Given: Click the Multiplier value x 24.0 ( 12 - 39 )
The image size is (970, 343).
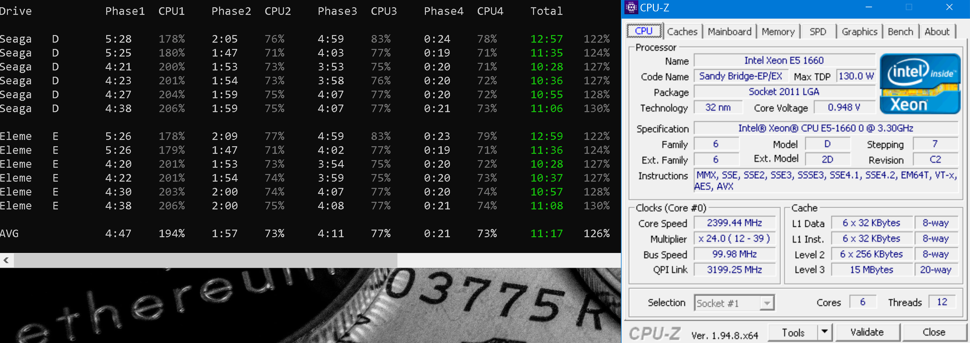Looking at the screenshot, I should click(x=734, y=238).
